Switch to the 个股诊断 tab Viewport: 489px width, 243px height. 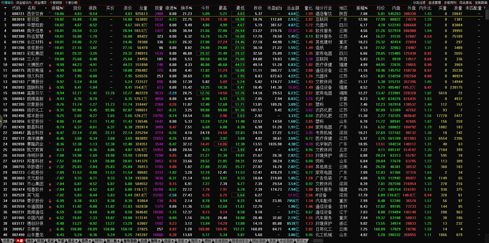[x=71, y=3]
